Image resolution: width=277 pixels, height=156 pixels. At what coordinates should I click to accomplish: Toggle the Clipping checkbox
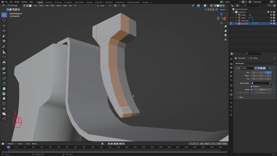[251, 86]
